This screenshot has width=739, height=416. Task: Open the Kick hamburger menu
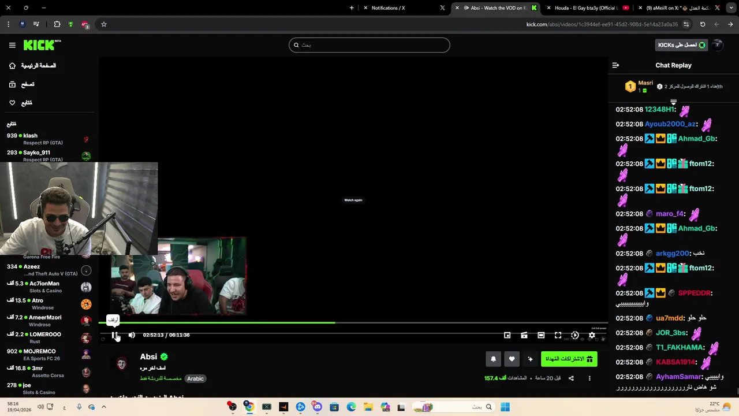pos(12,45)
